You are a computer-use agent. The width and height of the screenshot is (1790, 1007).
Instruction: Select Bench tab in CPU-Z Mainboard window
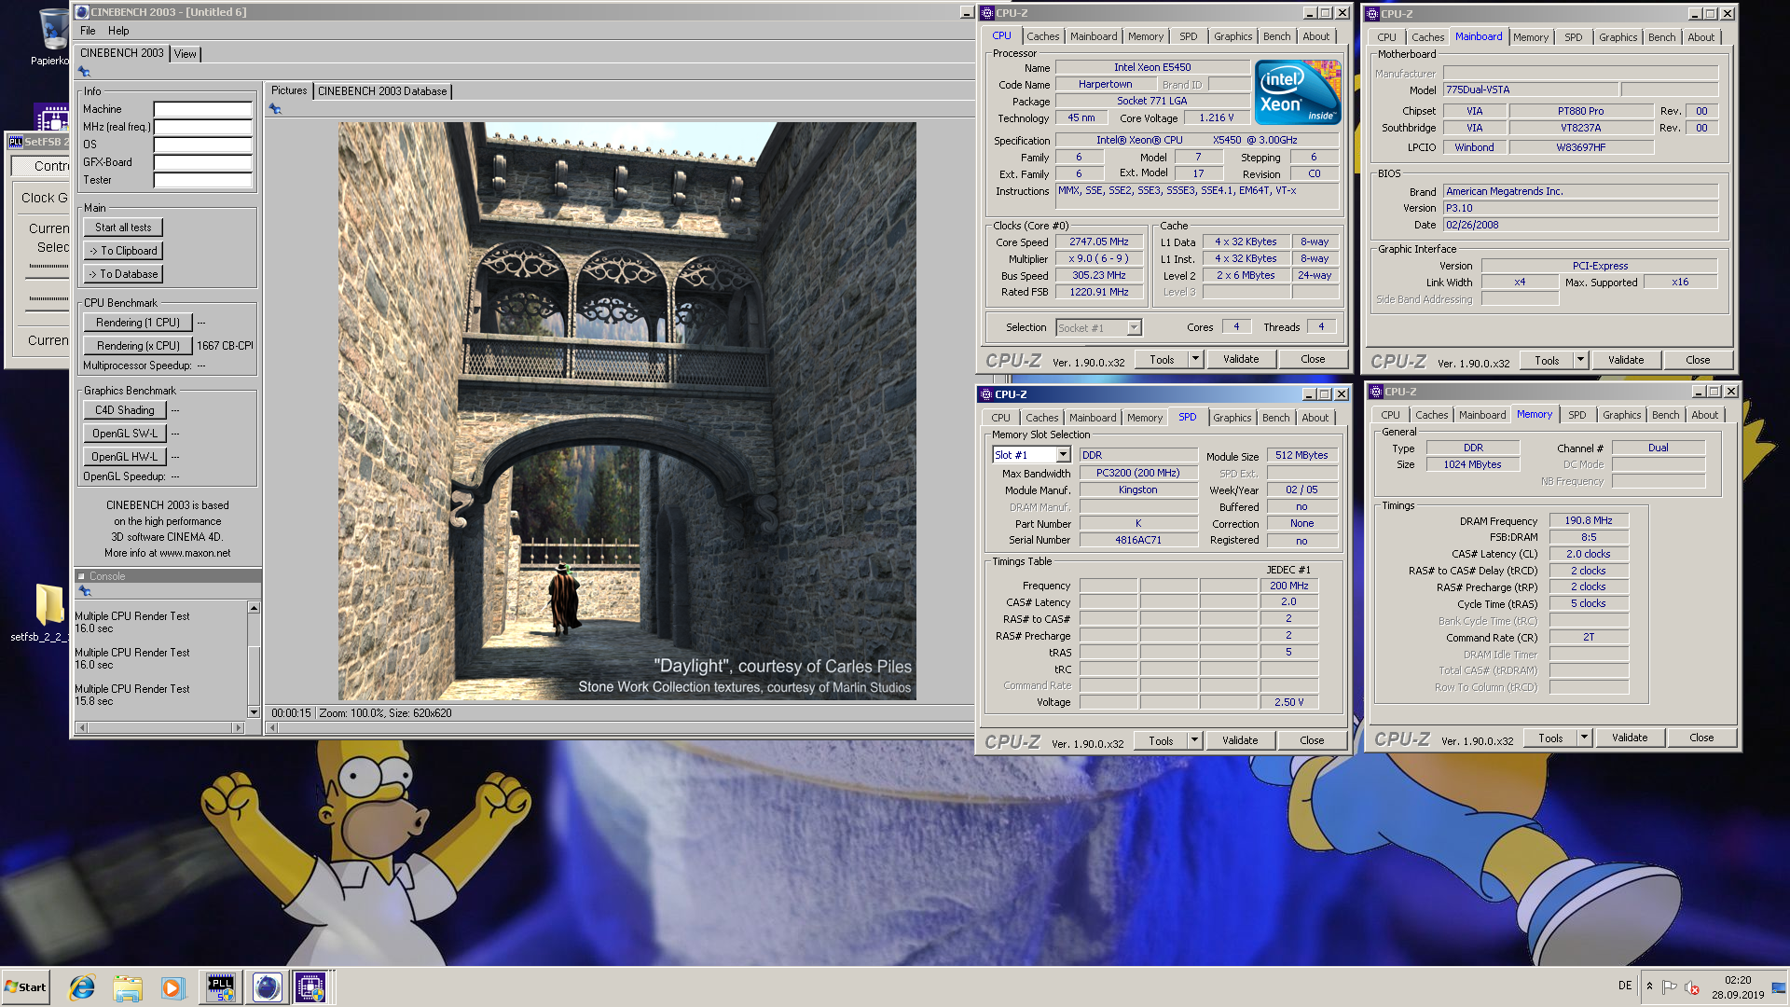pyautogui.click(x=1661, y=37)
